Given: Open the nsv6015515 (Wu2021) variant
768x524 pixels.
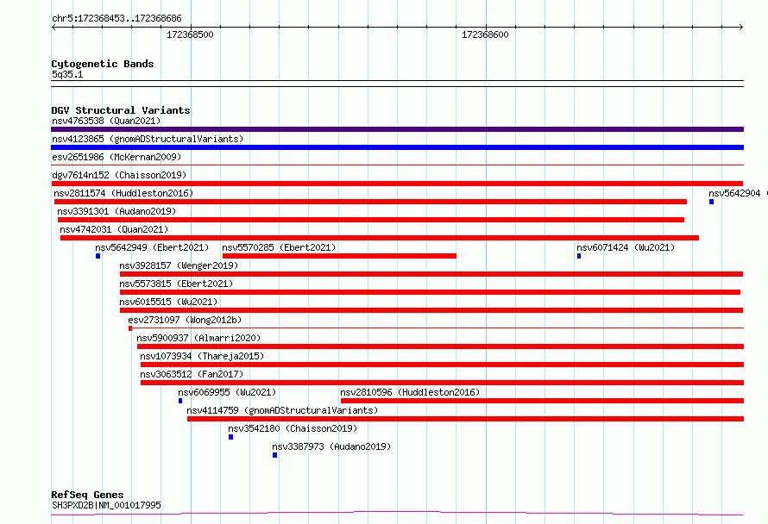Looking at the screenshot, I should pyautogui.click(x=168, y=302).
